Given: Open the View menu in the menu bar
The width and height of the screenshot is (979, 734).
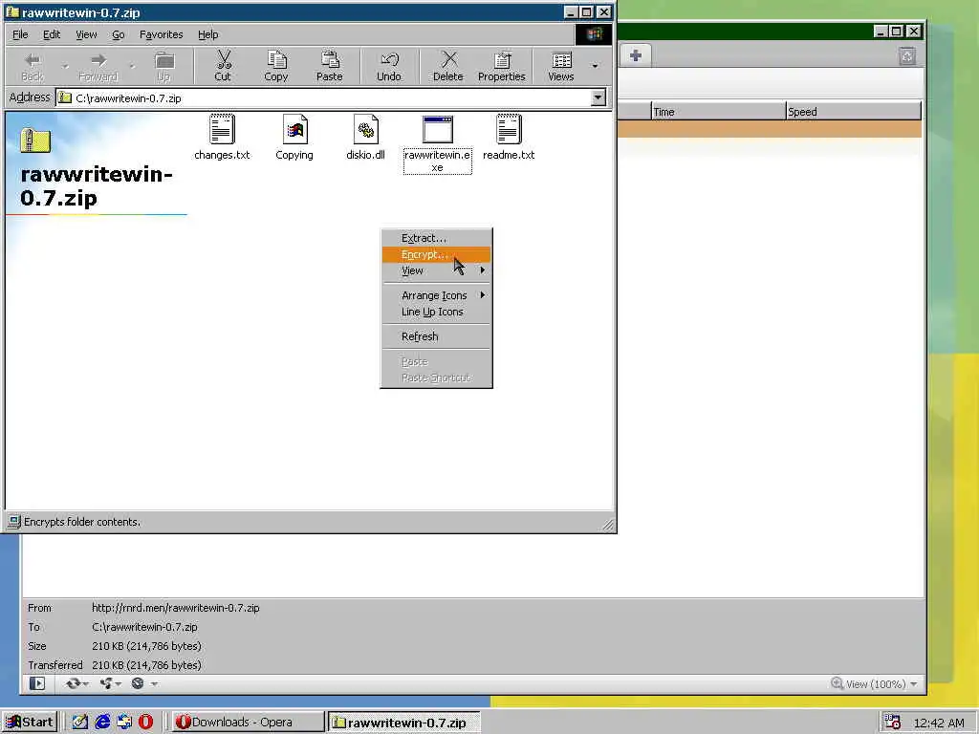Looking at the screenshot, I should 86,34.
